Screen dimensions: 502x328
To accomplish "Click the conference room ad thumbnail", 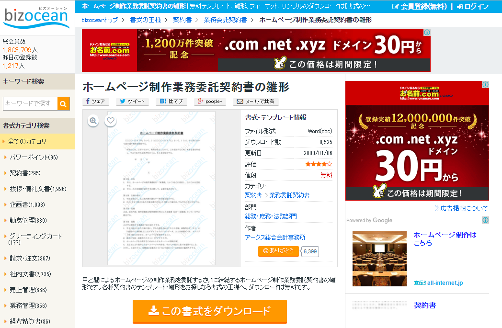I will [379, 259].
